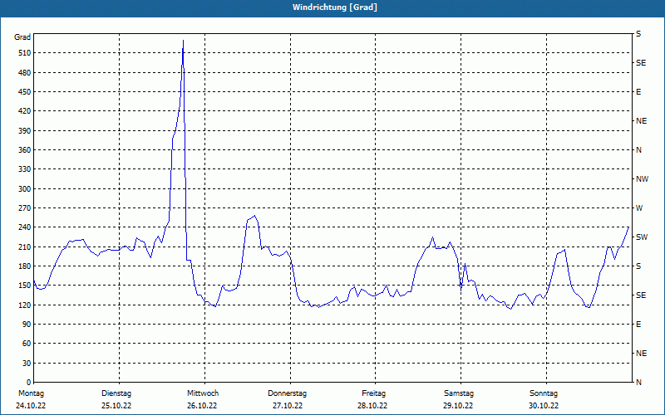Select the W compass label on right axis
The width and height of the screenshot is (665, 415).
pyautogui.click(x=638, y=208)
